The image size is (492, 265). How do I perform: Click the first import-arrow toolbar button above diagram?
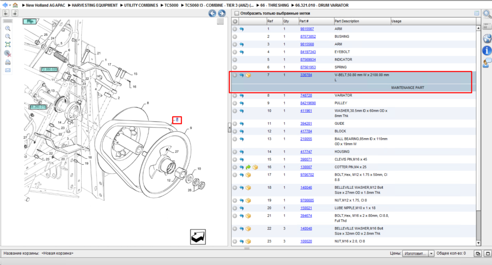click(5, 13)
